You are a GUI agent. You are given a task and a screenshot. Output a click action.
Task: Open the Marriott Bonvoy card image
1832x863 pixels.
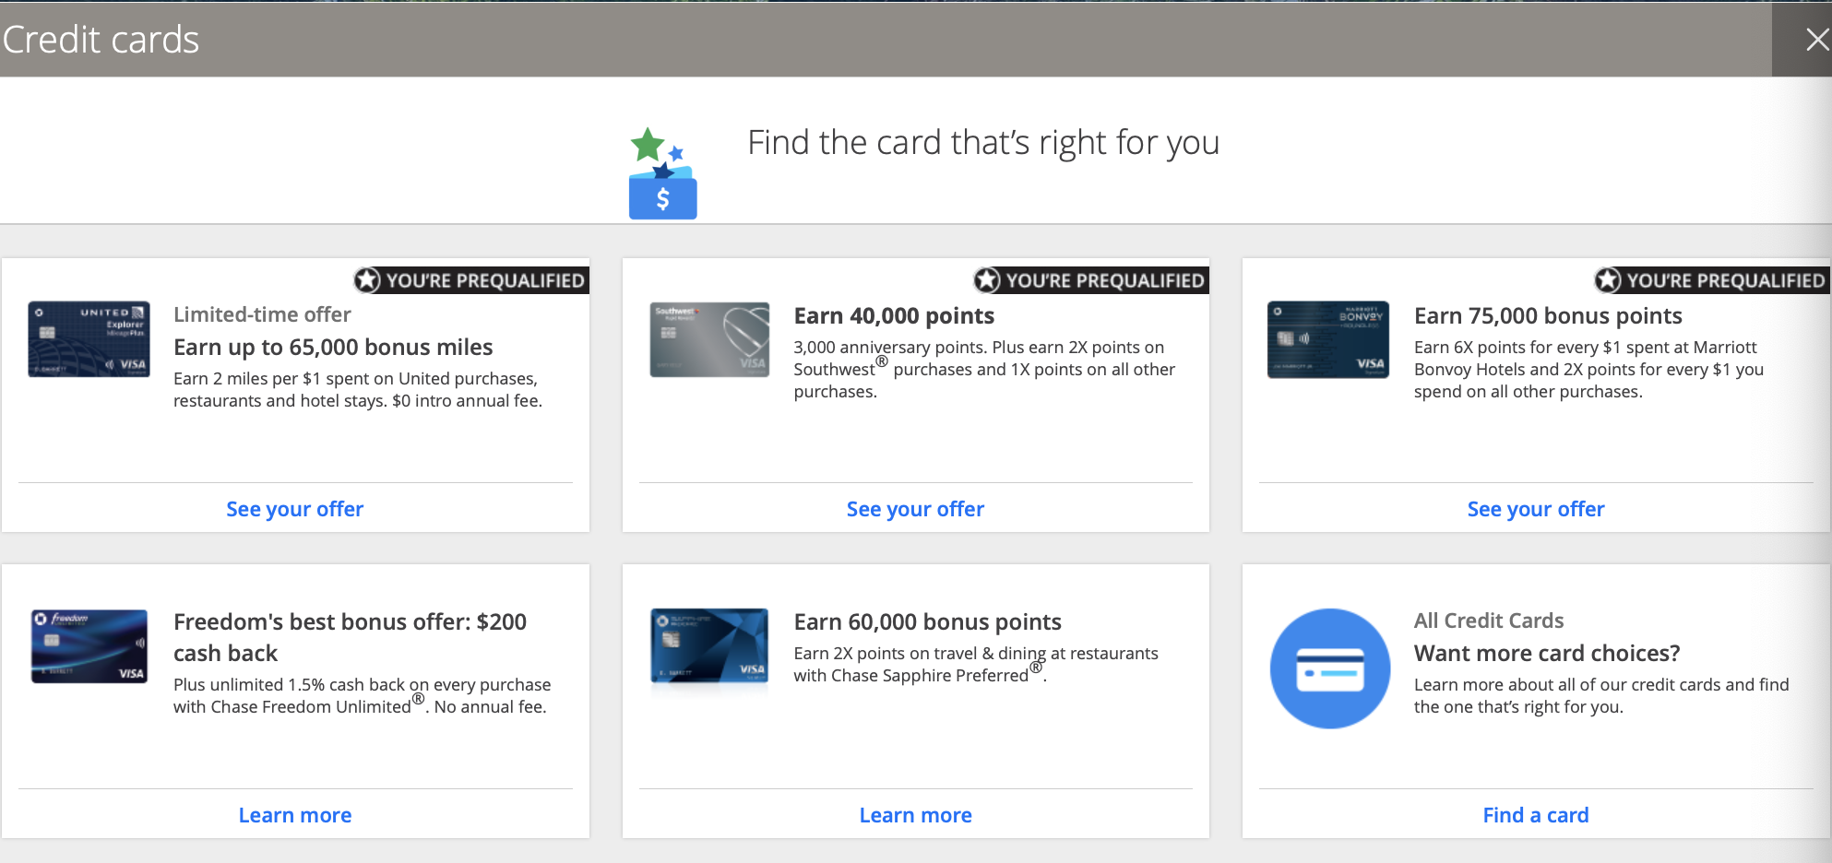coord(1328,339)
